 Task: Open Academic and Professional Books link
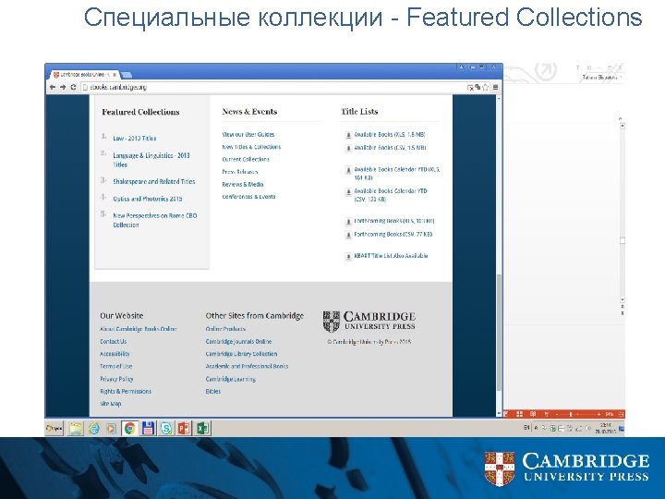tap(247, 366)
